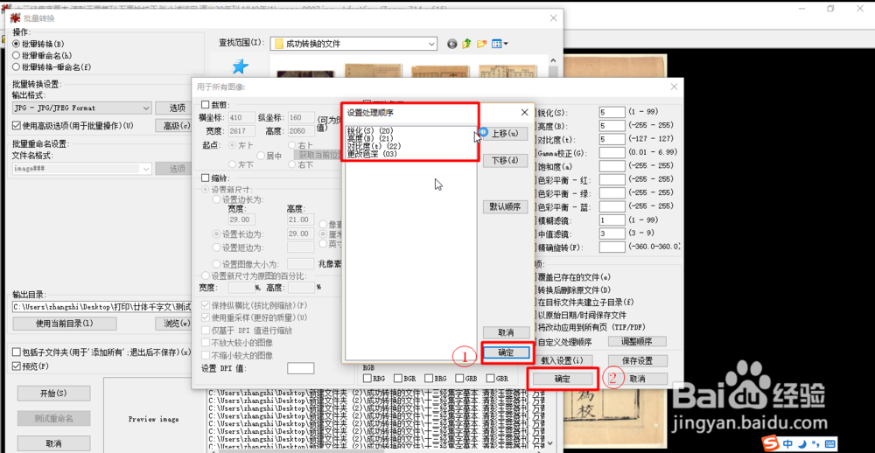Click the 中值滤镜 value field
875x453 pixels.
612,233
